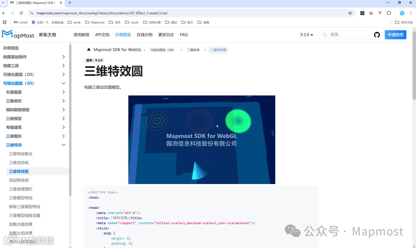Open the Gmail bookmark
This screenshot has height=248, width=416.
[21, 22]
